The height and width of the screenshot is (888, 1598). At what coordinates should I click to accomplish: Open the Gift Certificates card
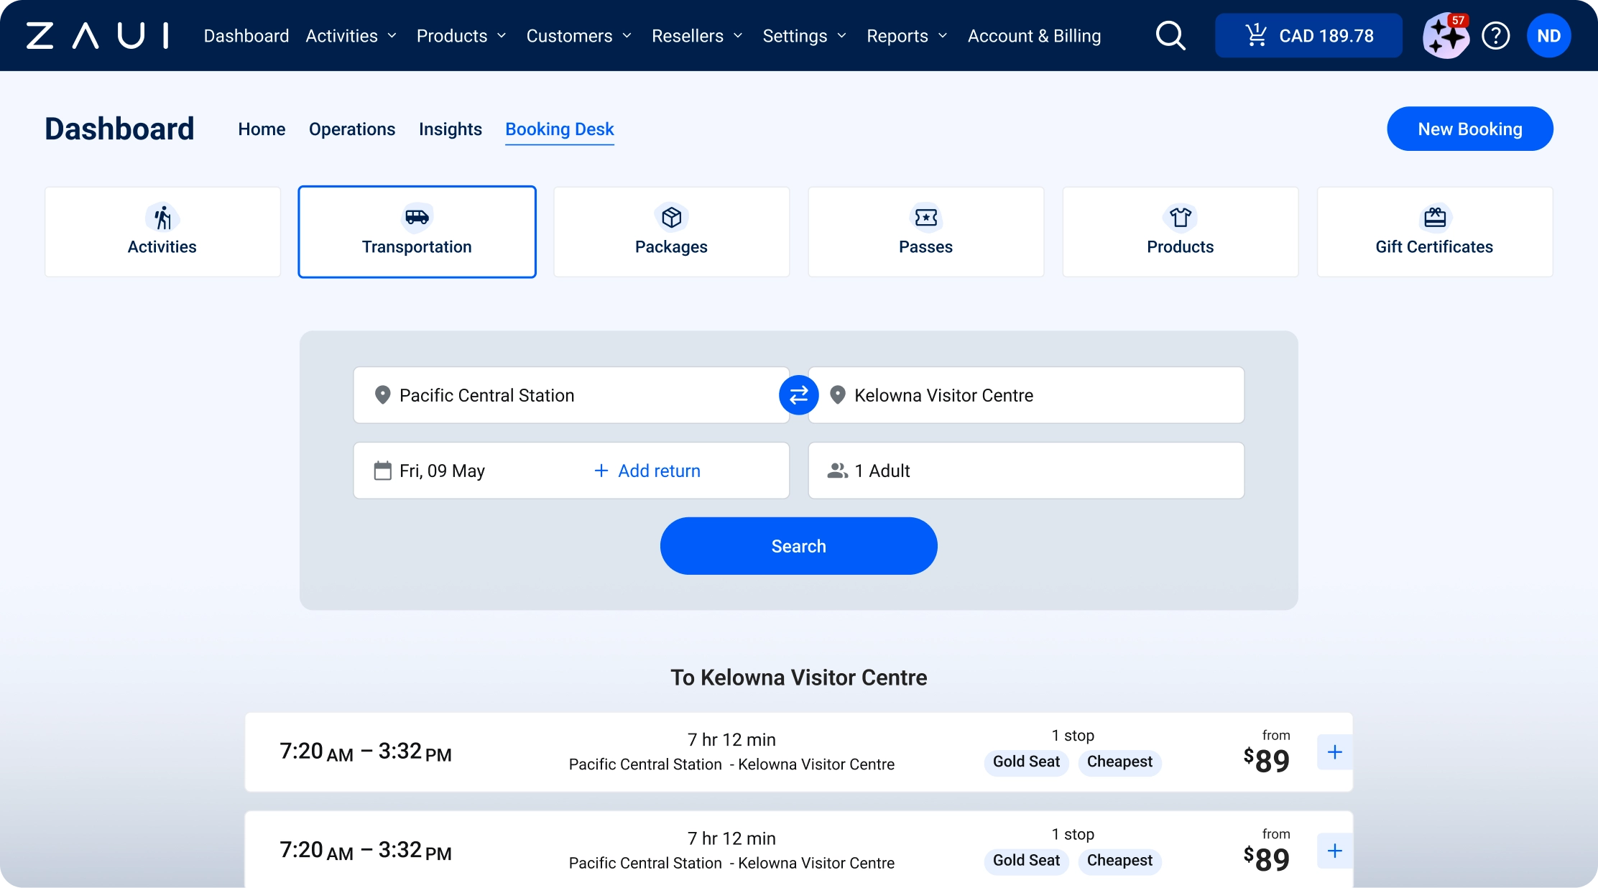1434,231
